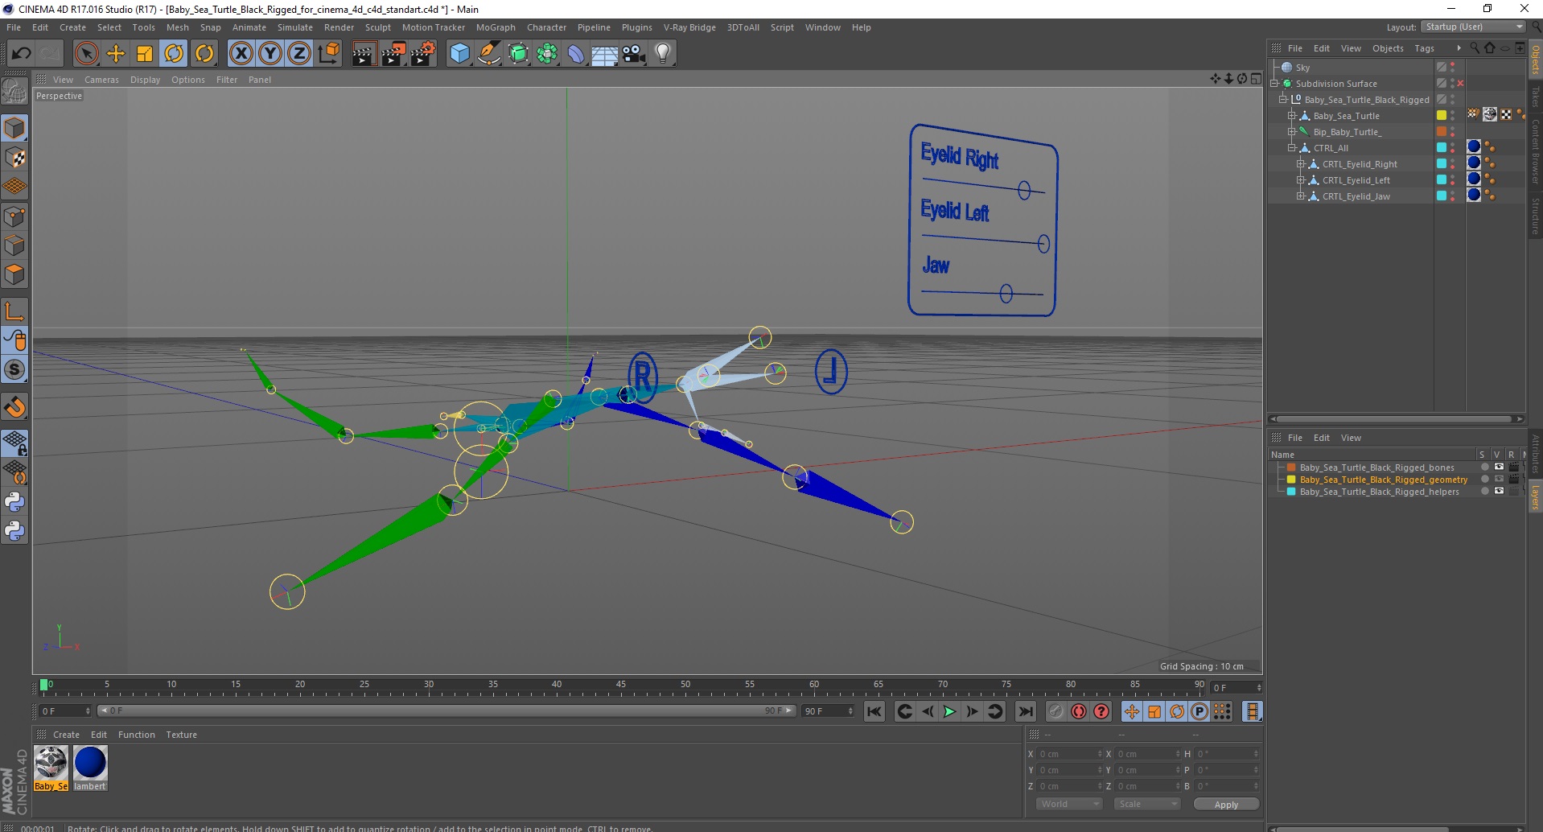This screenshot has height=832, width=1543.
Task: Click the coordinate system icon
Action: (329, 54)
